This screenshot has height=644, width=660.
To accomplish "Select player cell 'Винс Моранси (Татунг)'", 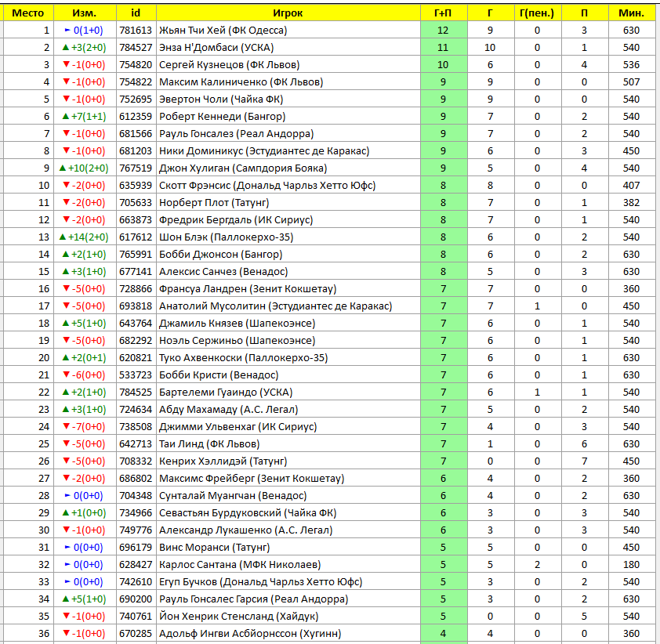I will [x=288, y=548].
